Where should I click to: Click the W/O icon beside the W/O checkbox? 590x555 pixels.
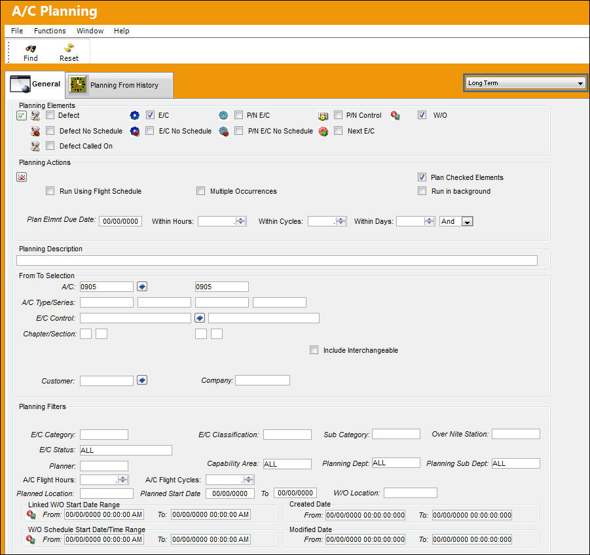pos(395,115)
